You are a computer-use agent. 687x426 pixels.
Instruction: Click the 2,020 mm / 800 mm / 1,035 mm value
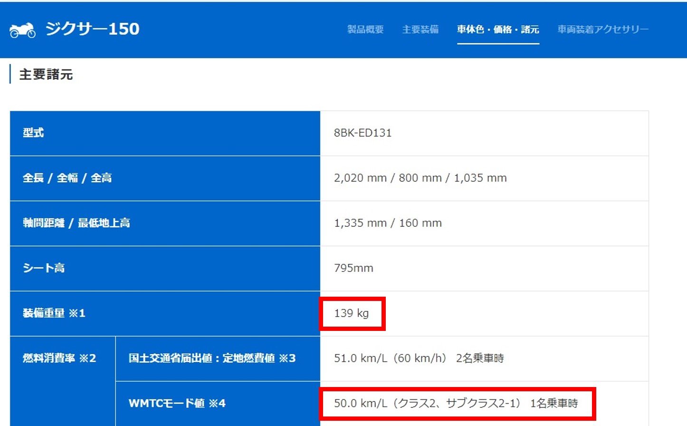420,178
